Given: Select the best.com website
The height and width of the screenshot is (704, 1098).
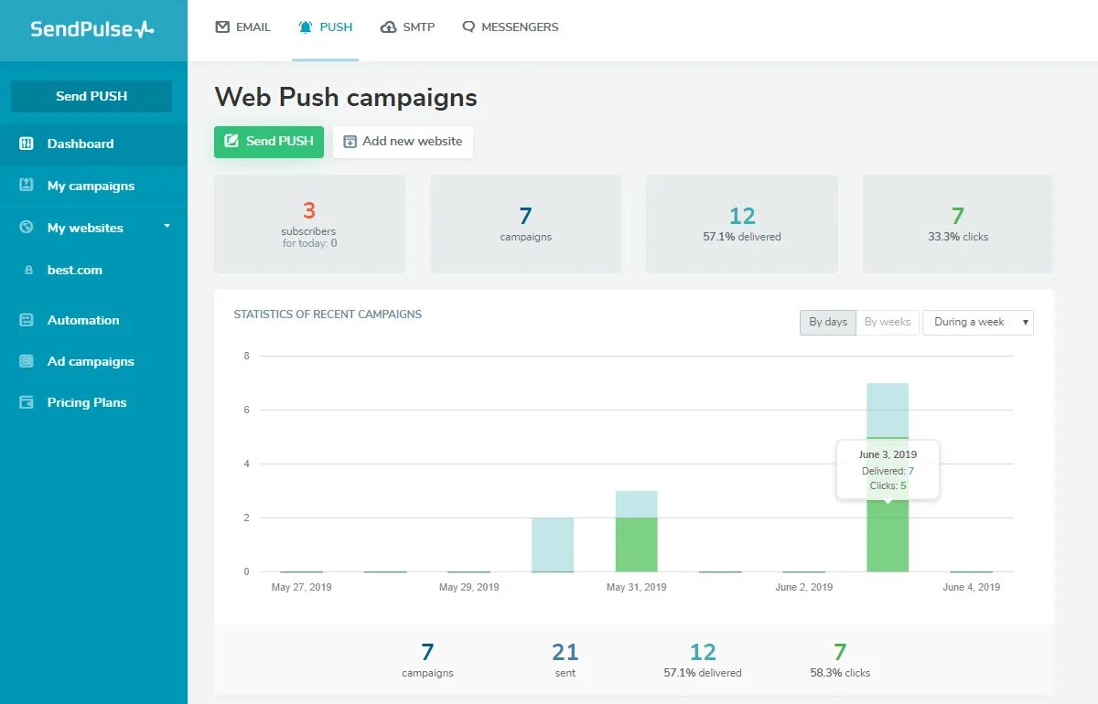Looking at the screenshot, I should [75, 270].
